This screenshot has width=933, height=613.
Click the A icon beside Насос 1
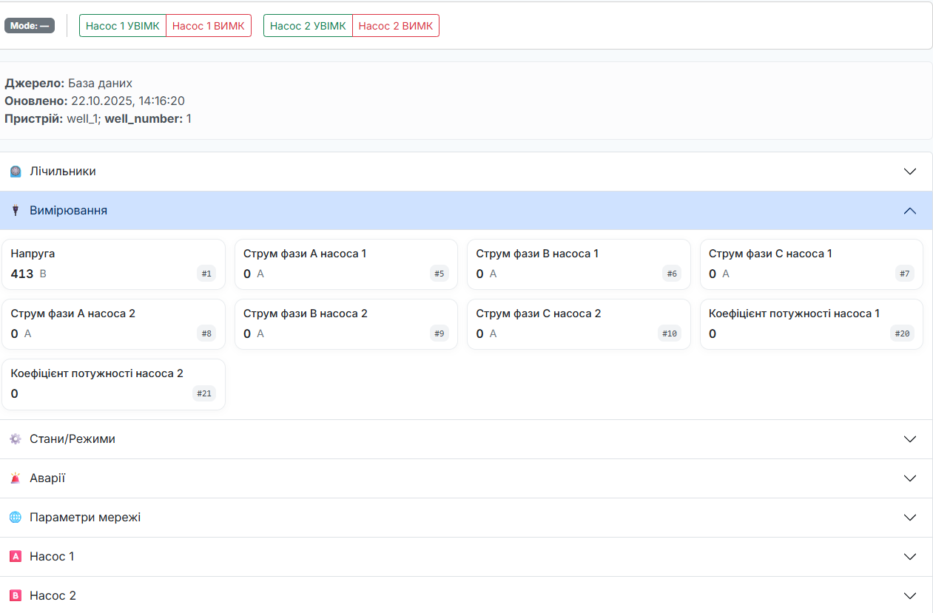tap(16, 557)
